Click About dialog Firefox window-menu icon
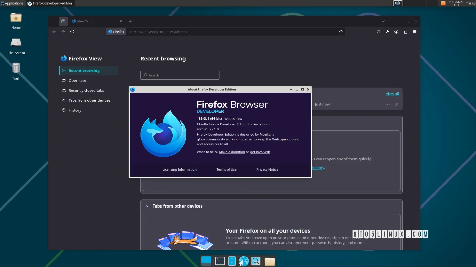 [x=133, y=89]
